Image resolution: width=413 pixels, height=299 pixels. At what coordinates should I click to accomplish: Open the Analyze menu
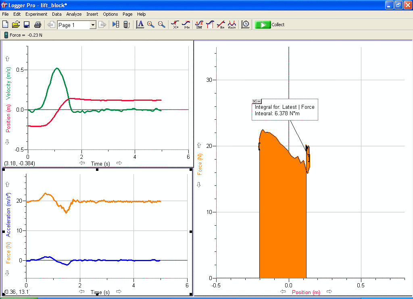74,14
